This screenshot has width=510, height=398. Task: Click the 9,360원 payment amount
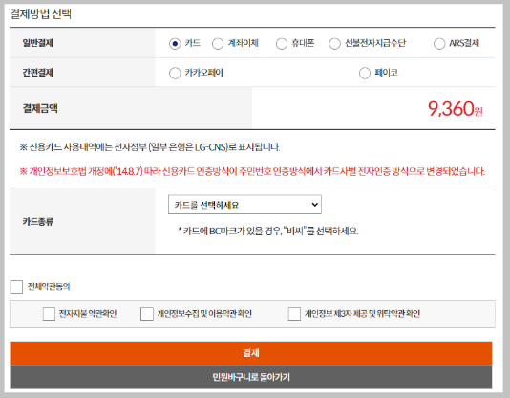tap(455, 108)
